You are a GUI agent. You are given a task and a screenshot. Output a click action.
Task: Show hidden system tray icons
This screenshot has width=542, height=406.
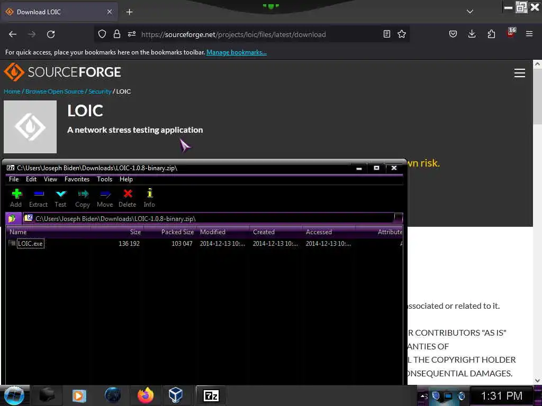point(423,396)
